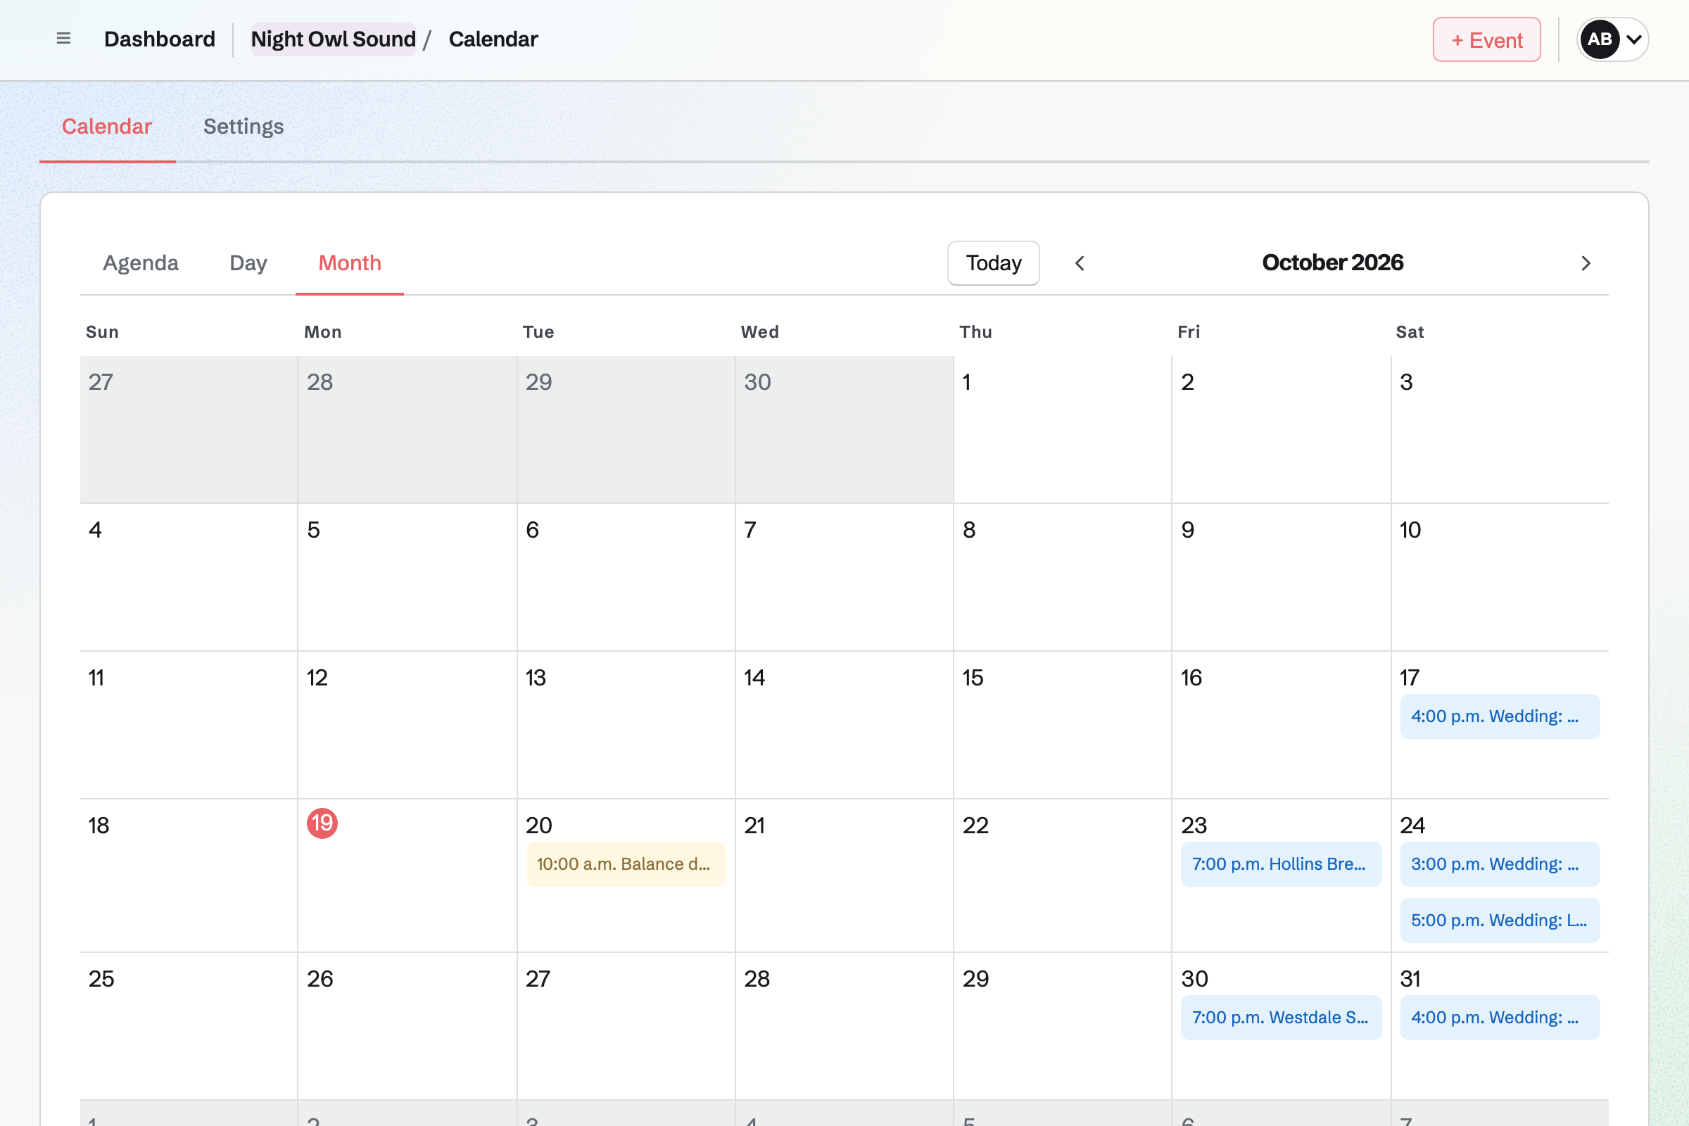1689x1126 pixels.
Task: Click the October 2026 month title
Action: (x=1332, y=262)
